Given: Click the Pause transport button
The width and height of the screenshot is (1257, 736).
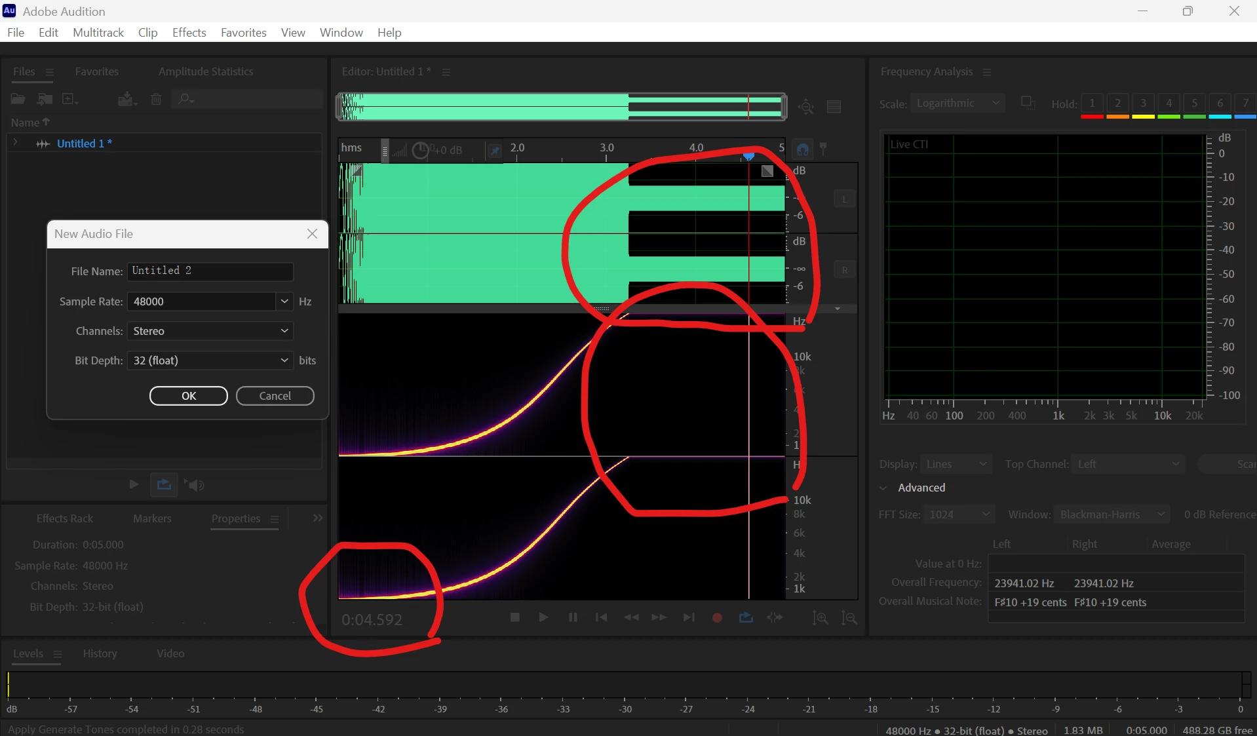Looking at the screenshot, I should (573, 617).
